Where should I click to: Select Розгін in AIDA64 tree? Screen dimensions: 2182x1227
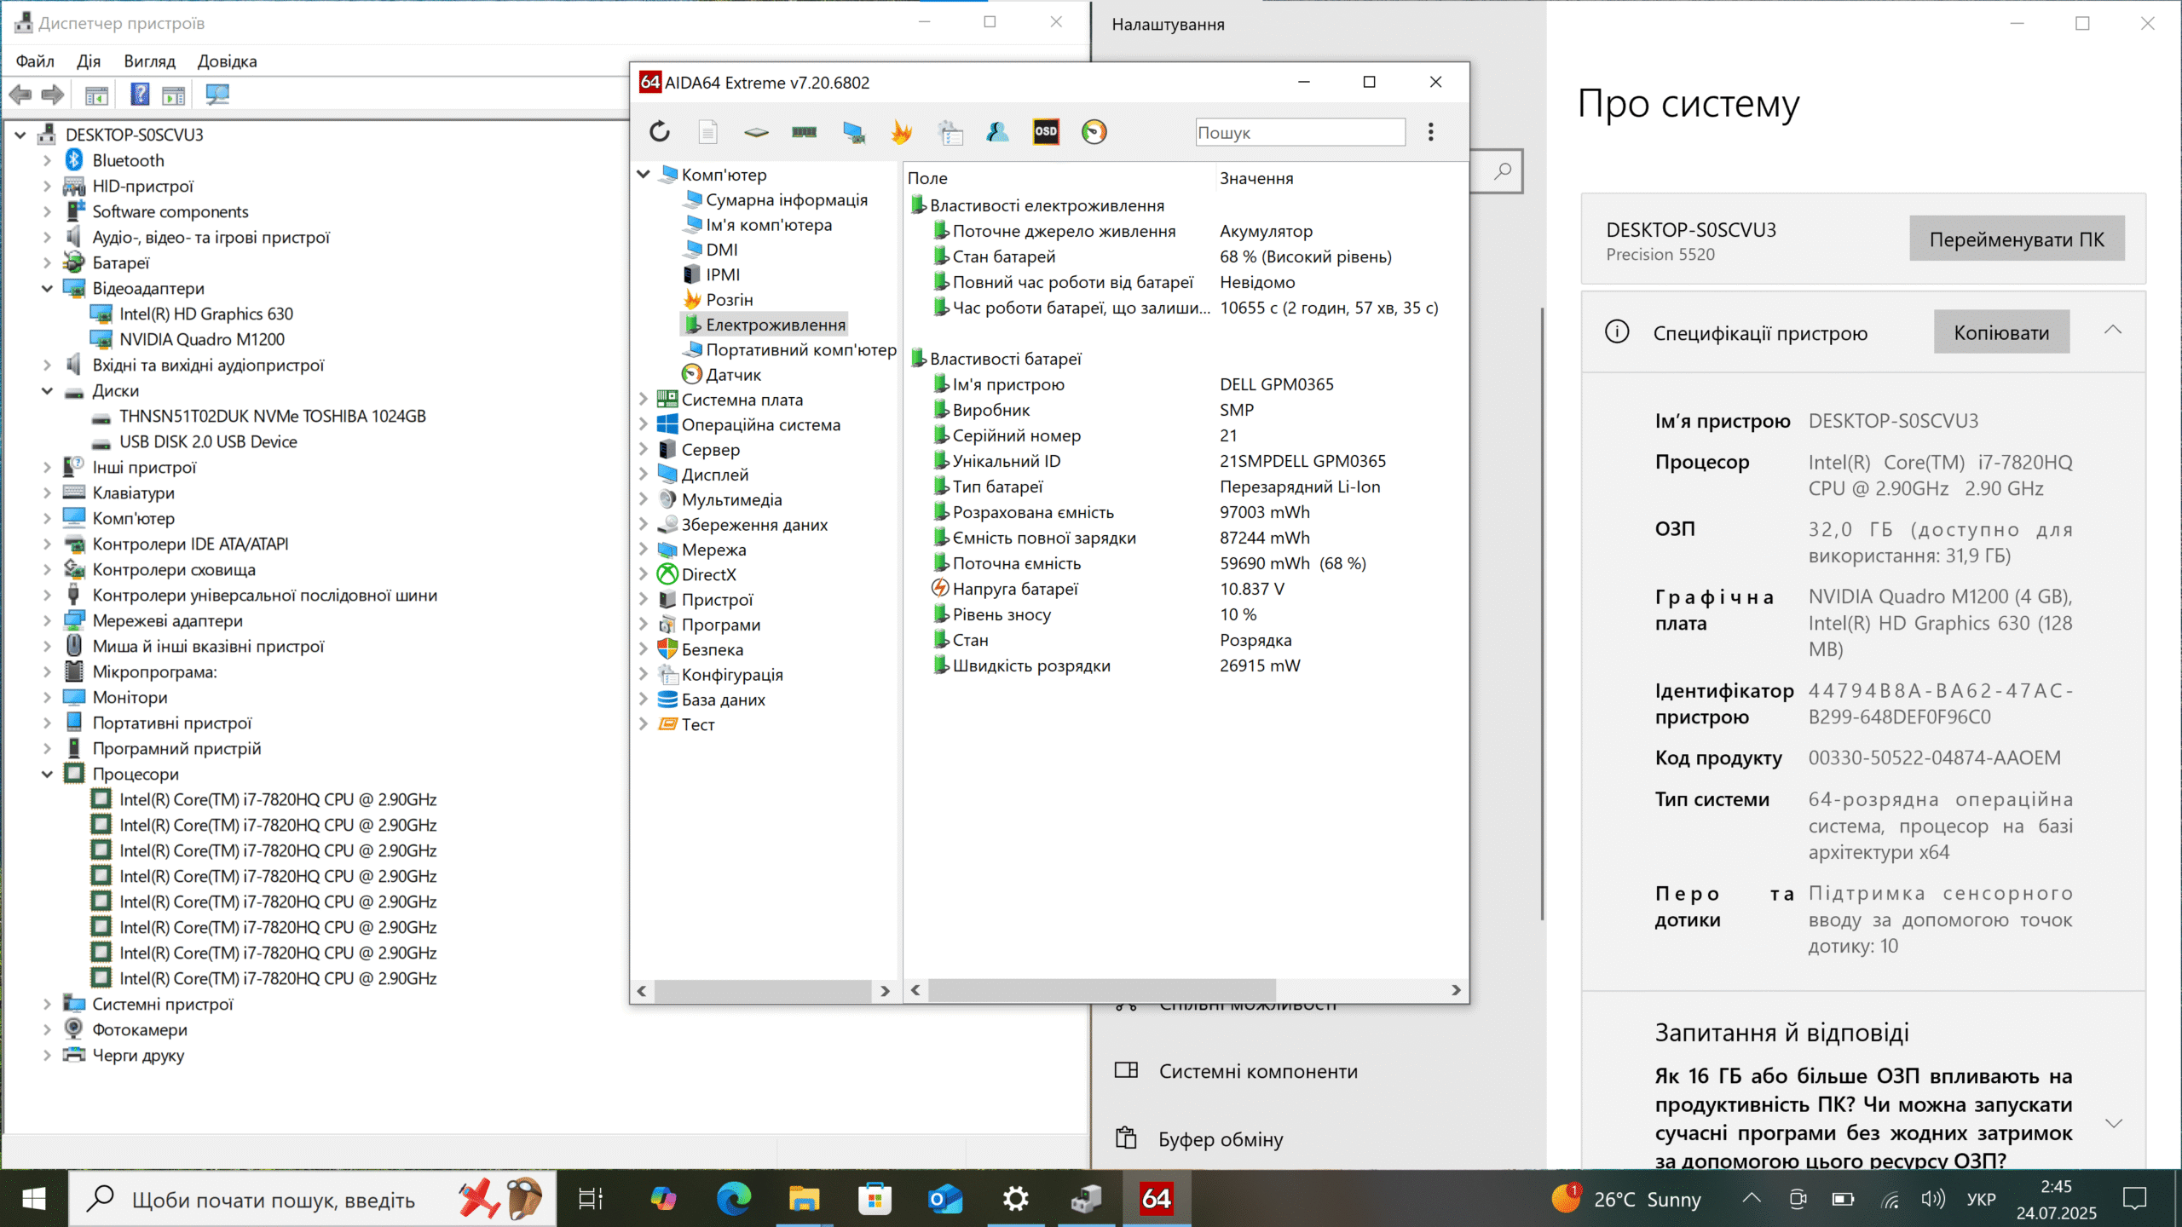[729, 300]
